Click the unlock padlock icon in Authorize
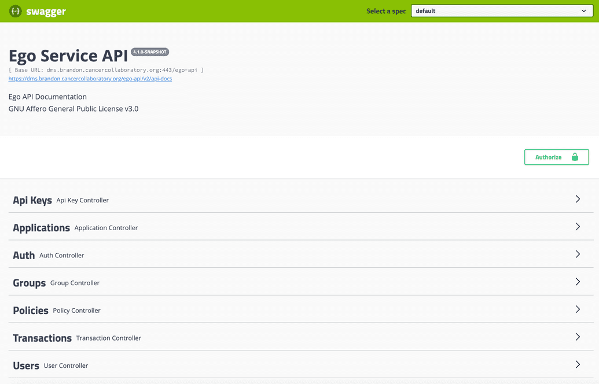This screenshot has width=599, height=384. (x=575, y=157)
